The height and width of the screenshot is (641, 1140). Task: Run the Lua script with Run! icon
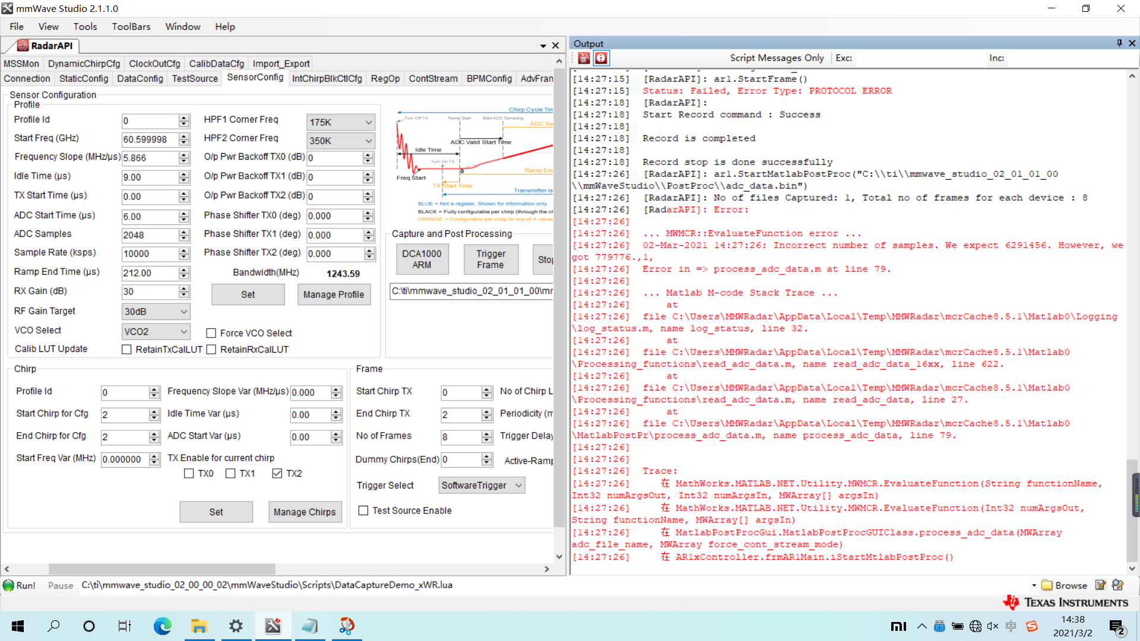[x=20, y=585]
